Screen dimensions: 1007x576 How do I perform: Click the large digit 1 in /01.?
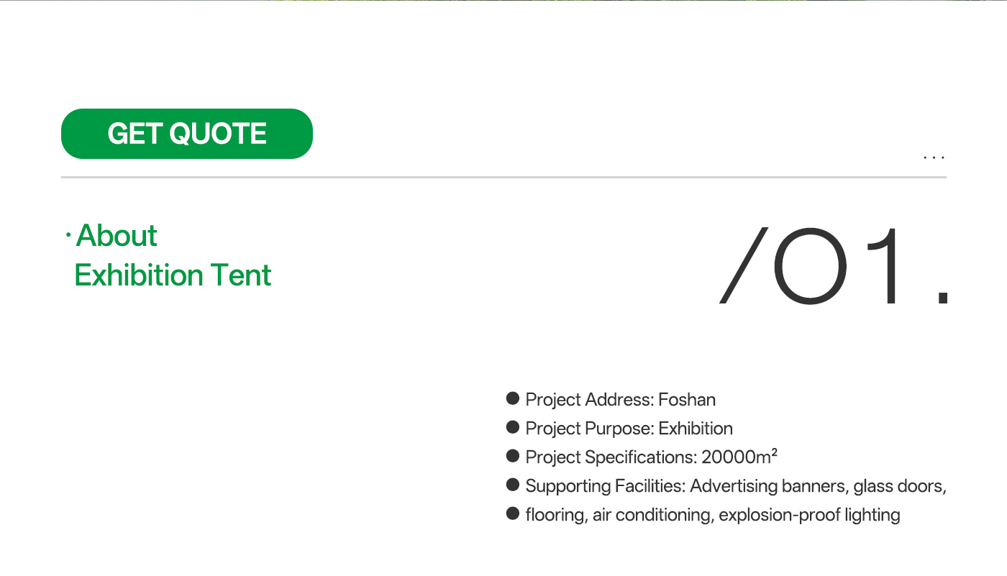(886, 266)
